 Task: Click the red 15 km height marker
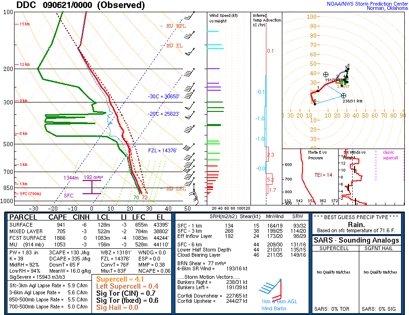(x=22, y=24)
